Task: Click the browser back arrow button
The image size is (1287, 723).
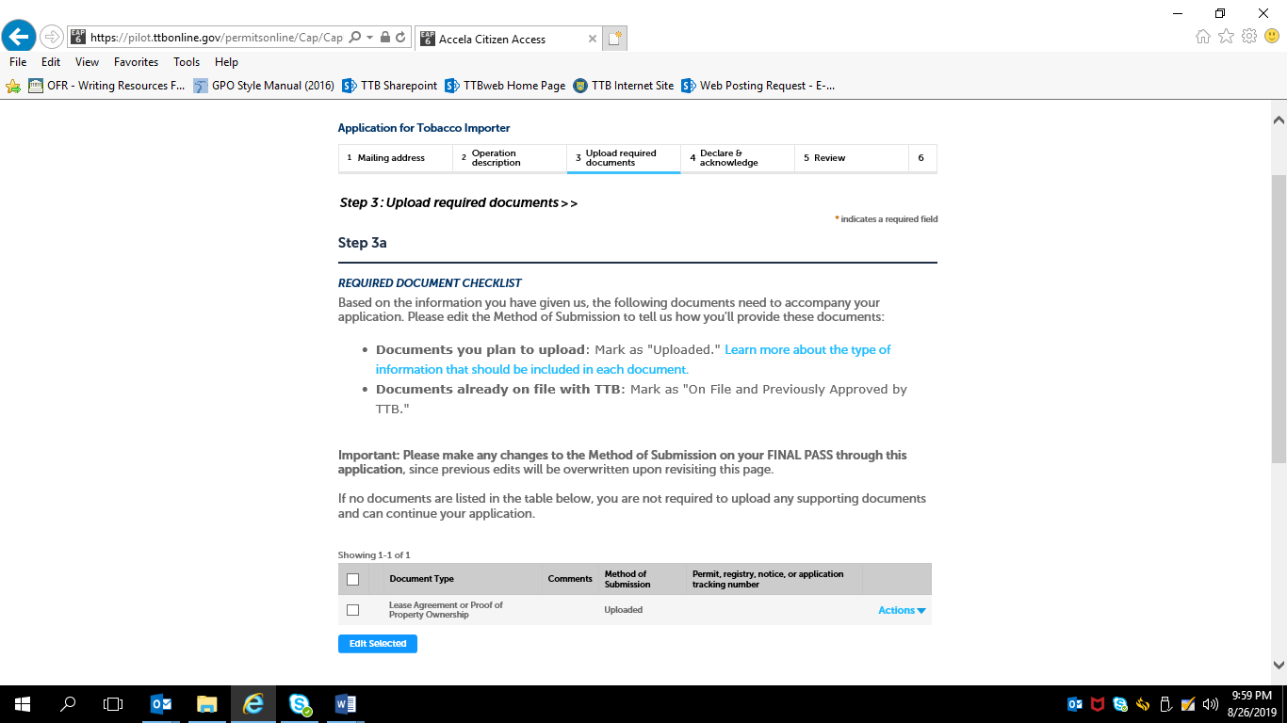Action: (19, 38)
